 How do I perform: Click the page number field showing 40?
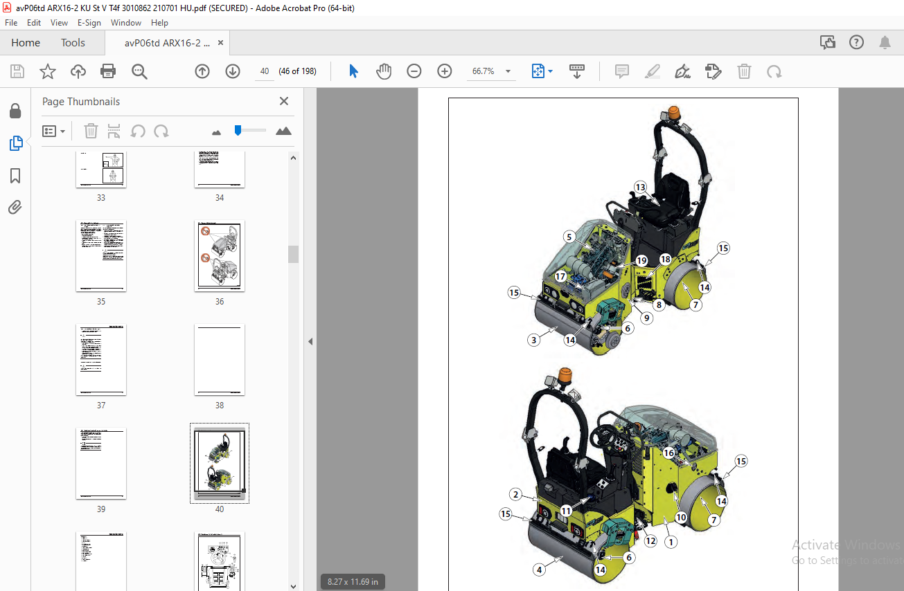point(265,71)
